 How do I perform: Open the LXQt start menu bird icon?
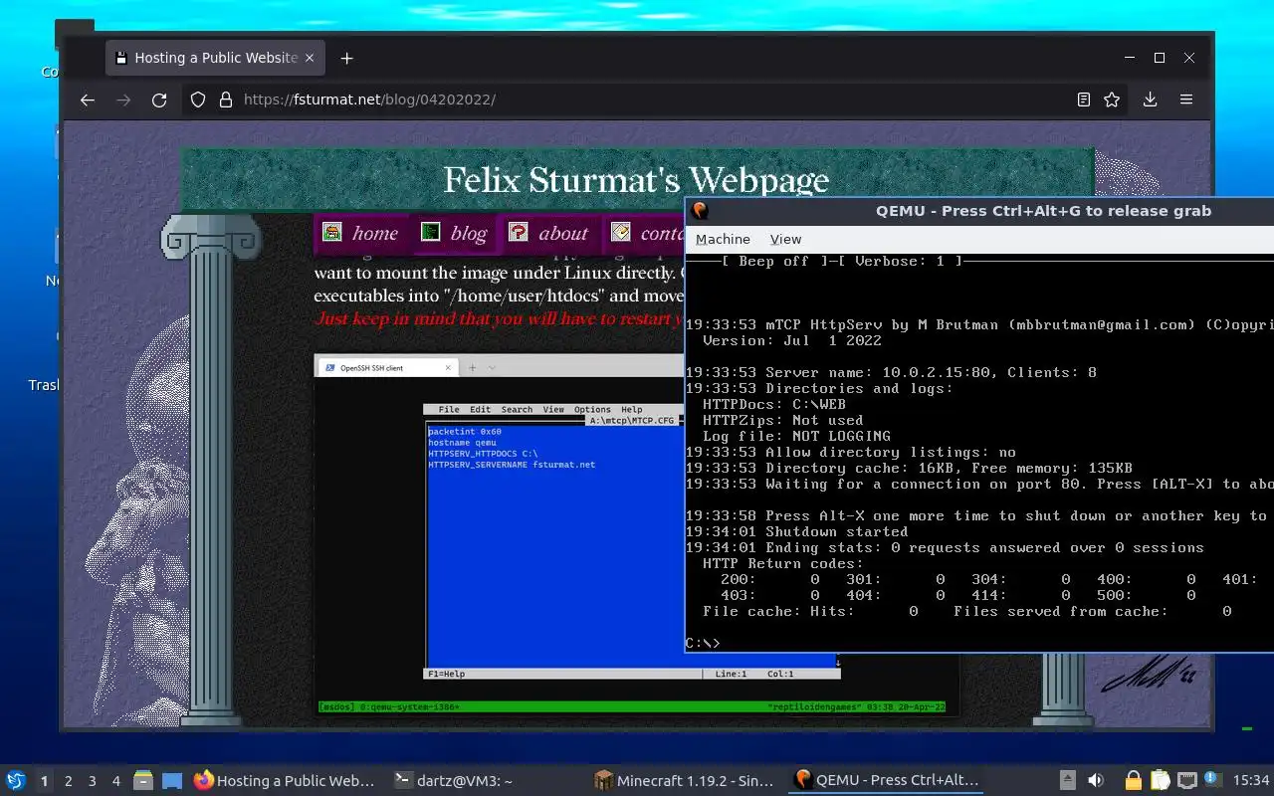point(16,781)
